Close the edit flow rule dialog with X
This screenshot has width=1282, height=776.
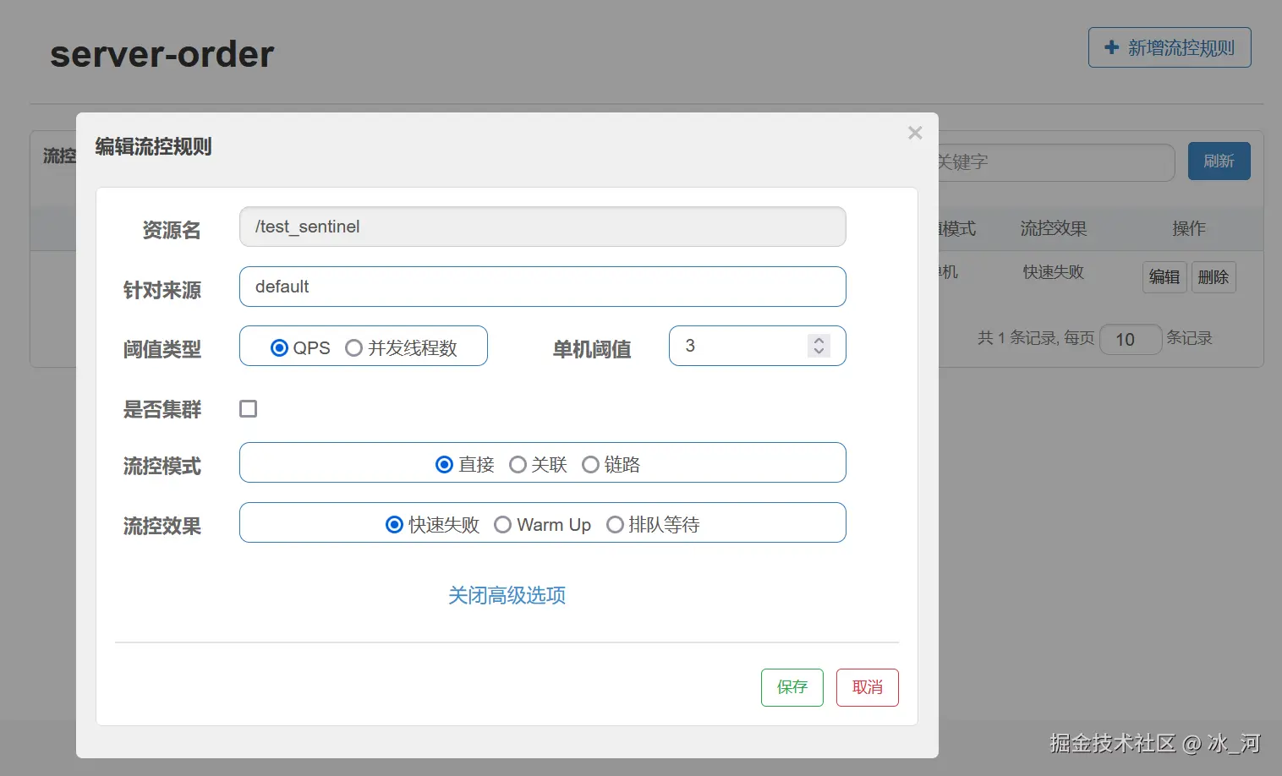[915, 133]
